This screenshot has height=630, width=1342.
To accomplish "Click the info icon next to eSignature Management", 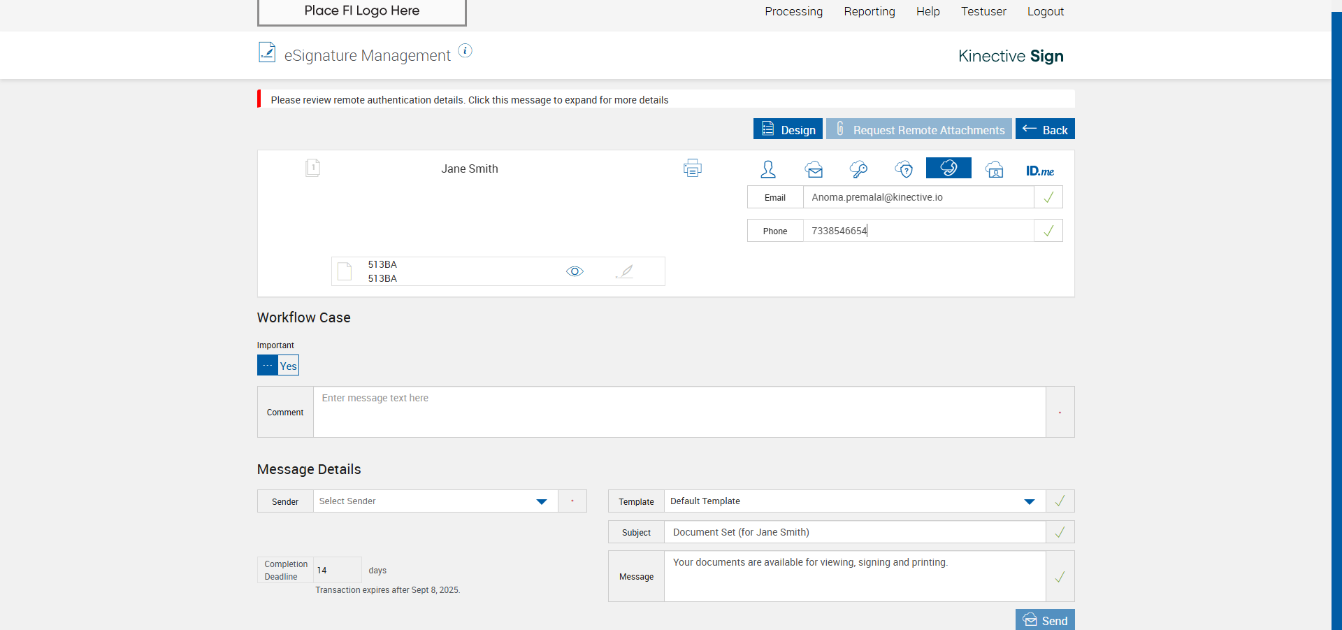I will pyautogui.click(x=465, y=51).
